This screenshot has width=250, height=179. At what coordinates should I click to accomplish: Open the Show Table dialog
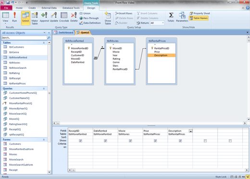(x=108, y=18)
